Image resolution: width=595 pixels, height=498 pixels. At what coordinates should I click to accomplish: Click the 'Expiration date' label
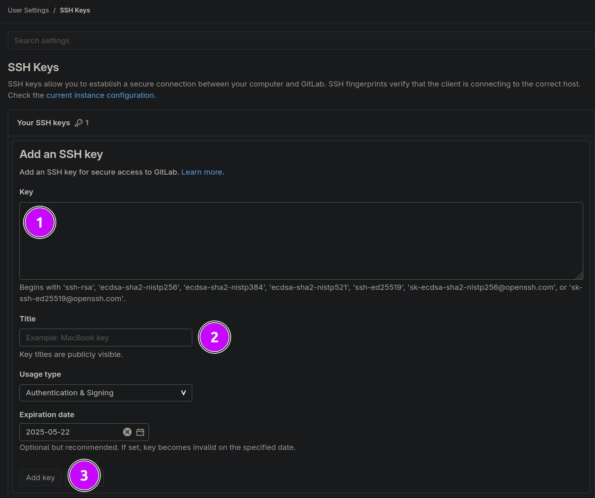(47, 415)
